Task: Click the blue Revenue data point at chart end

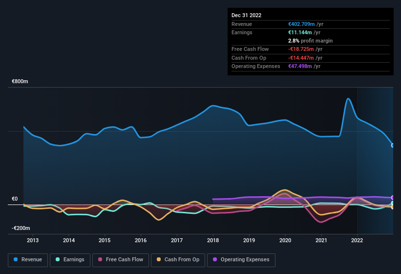Action: point(393,145)
